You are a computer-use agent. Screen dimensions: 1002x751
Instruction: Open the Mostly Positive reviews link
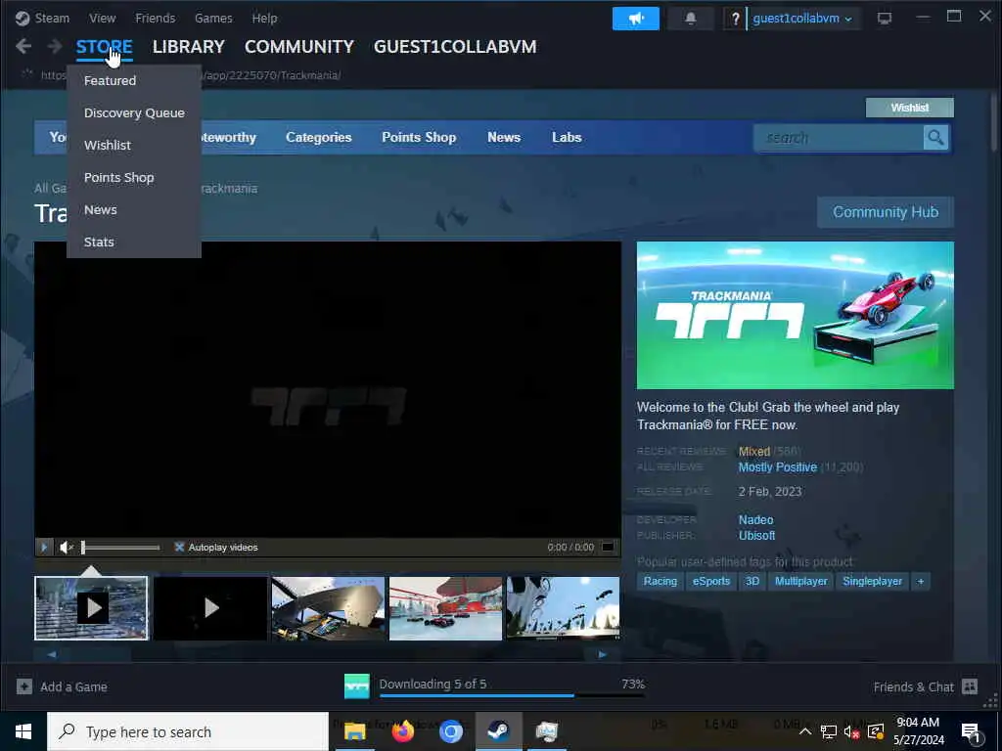(778, 467)
